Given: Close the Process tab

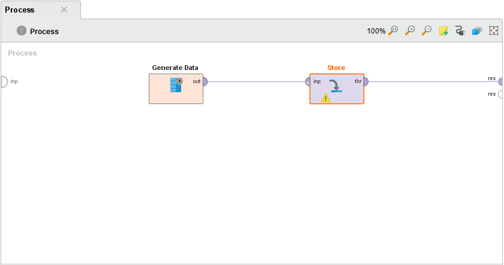Looking at the screenshot, I should pos(64,10).
